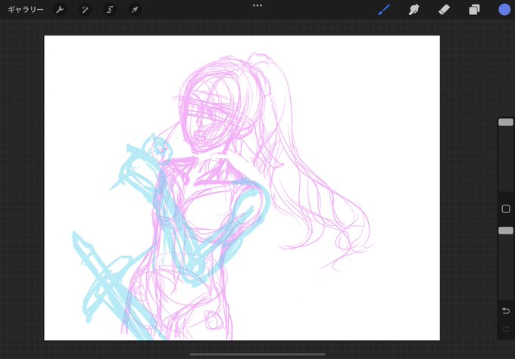Open the Layers panel

pos(474,10)
